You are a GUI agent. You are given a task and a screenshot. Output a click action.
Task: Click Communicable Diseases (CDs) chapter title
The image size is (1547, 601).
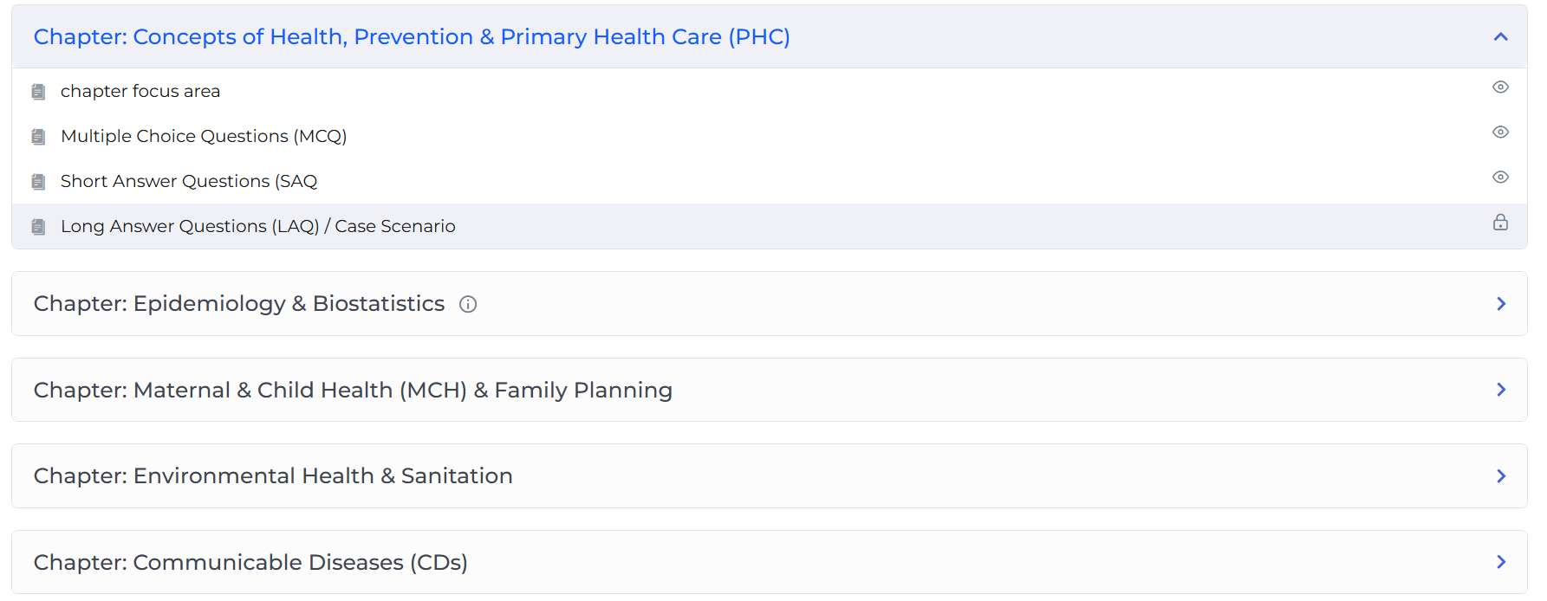click(250, 563)
